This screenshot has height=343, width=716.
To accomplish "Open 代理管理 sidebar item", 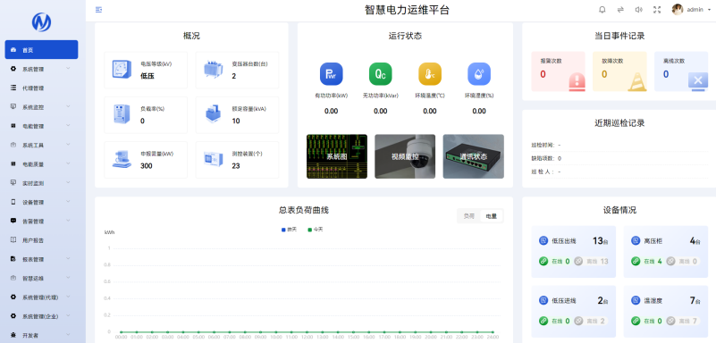I will click(x=41, y=88).
